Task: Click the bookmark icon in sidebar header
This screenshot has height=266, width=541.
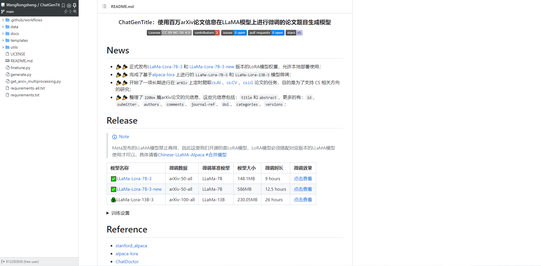Action: click(63, 5)
